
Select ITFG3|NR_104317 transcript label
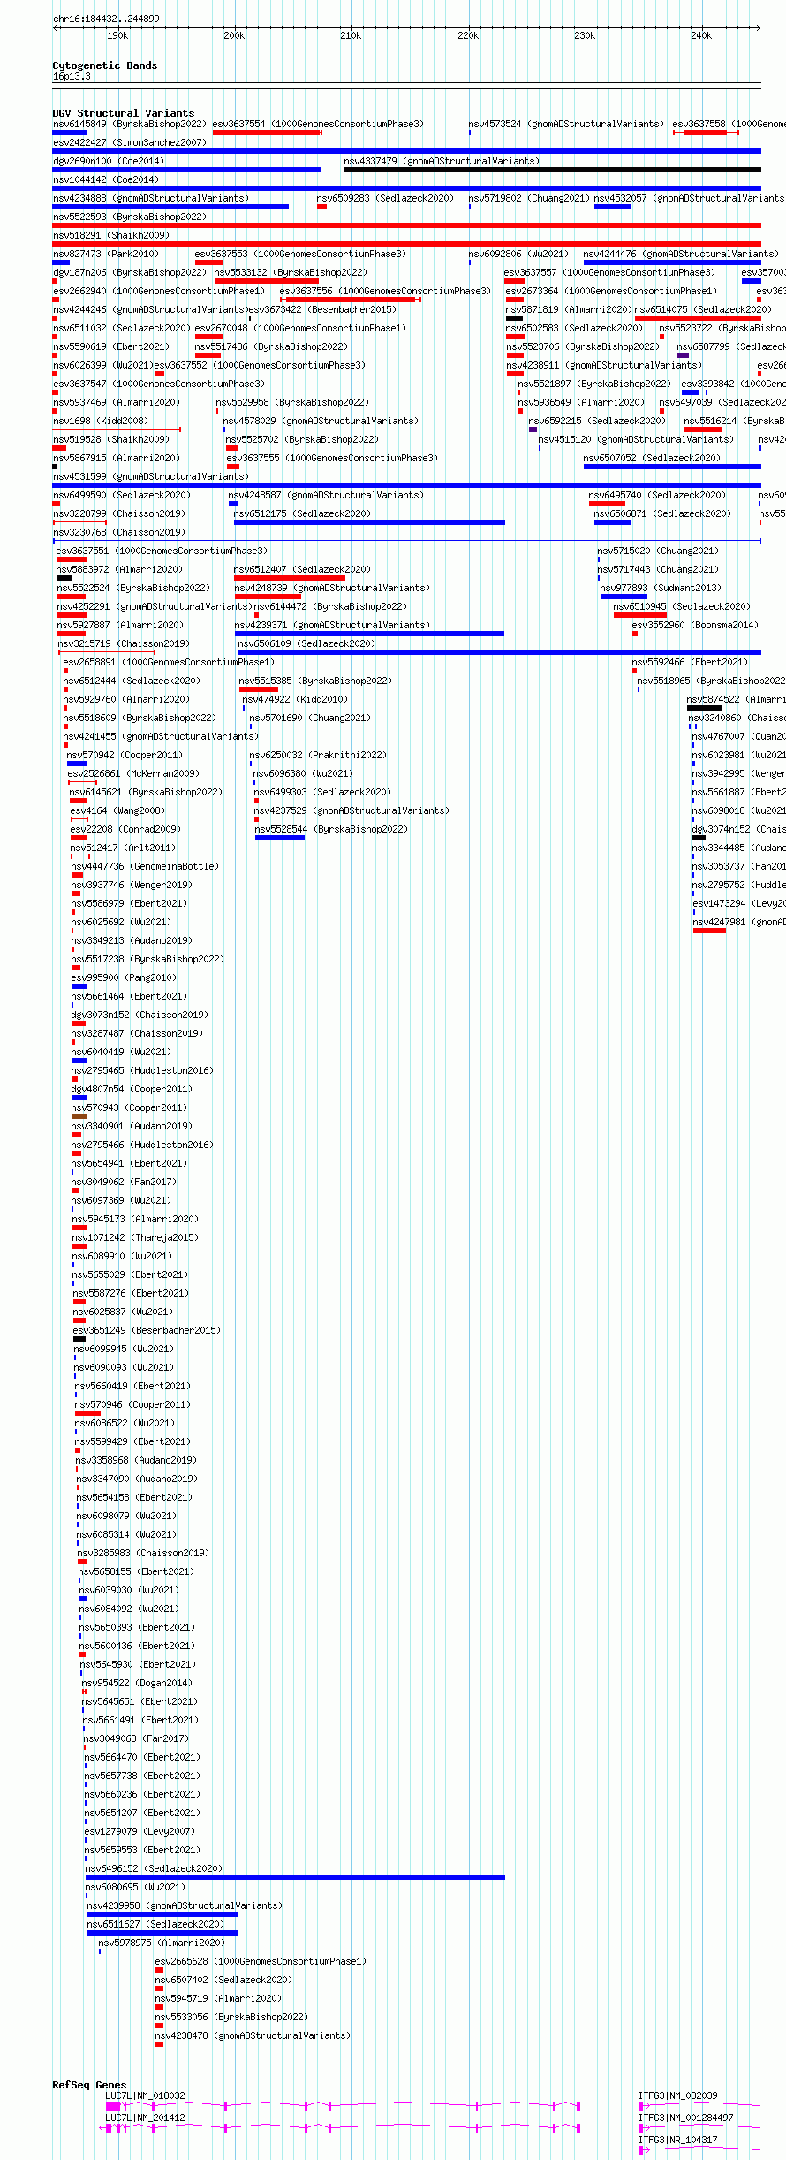(678, 2140)
